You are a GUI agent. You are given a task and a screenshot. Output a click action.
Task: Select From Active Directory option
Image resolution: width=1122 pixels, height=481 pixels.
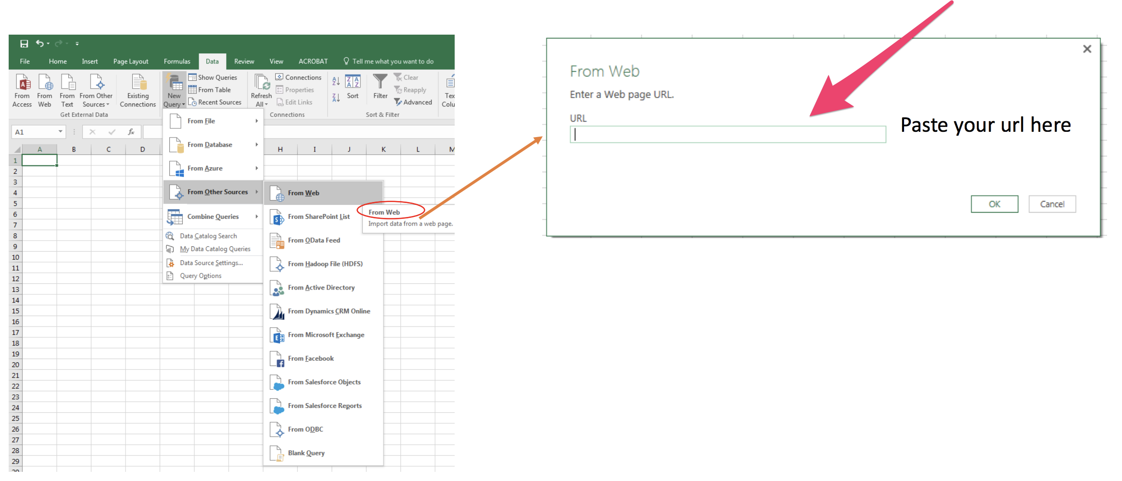click(323, 288)
